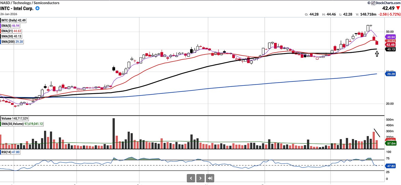Viewport: 401px width, 185px height.
Task: Click the purple 46.94 price axis tag
Action: (391, 37)
